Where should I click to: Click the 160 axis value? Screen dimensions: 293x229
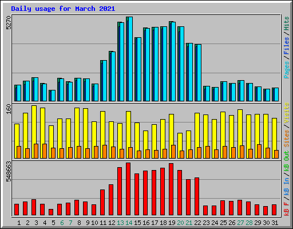(9, 109)
